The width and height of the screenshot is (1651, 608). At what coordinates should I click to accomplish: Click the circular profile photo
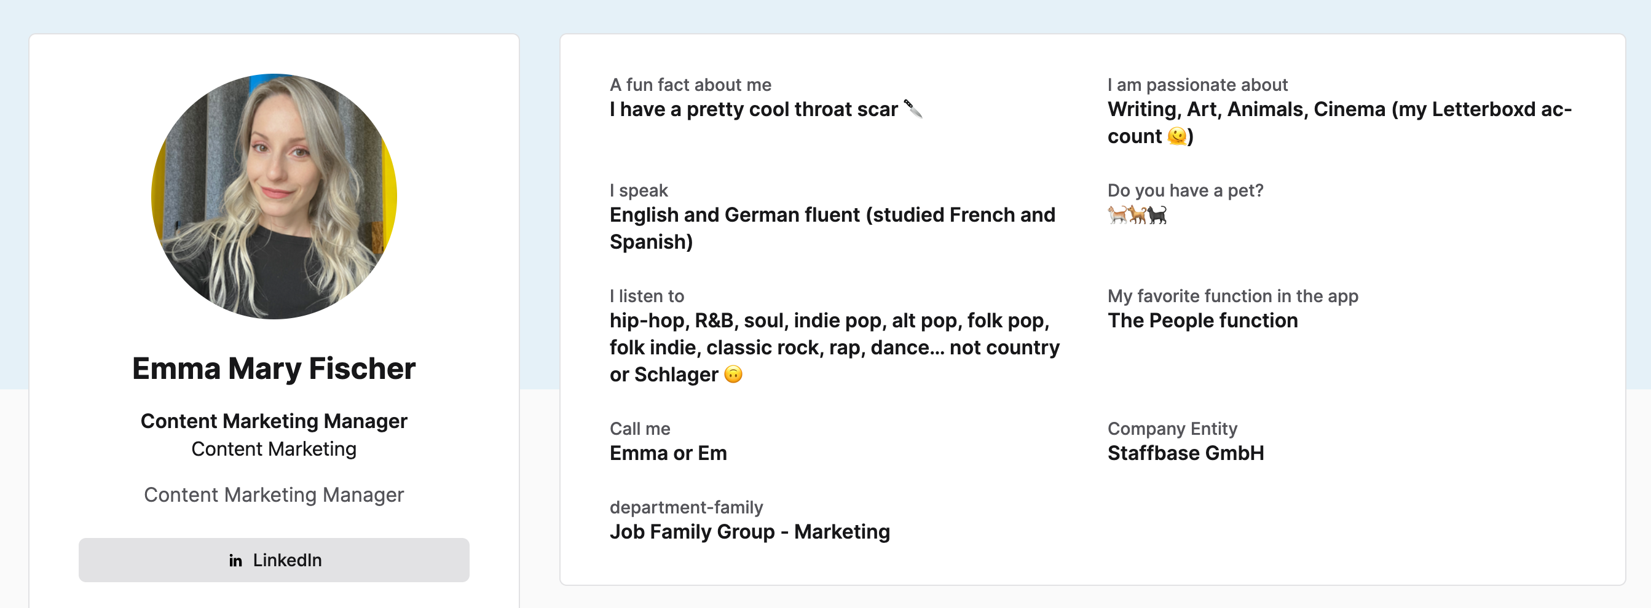274,196
